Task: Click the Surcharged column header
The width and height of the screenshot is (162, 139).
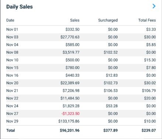Action: 108,20
